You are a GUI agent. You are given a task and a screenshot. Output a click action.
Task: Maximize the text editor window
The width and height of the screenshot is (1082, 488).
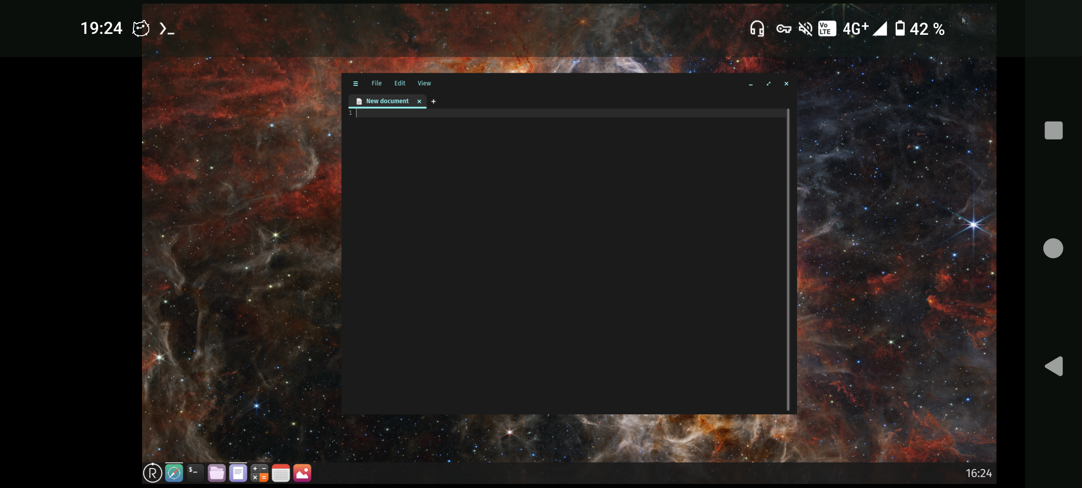coord(769,84)
